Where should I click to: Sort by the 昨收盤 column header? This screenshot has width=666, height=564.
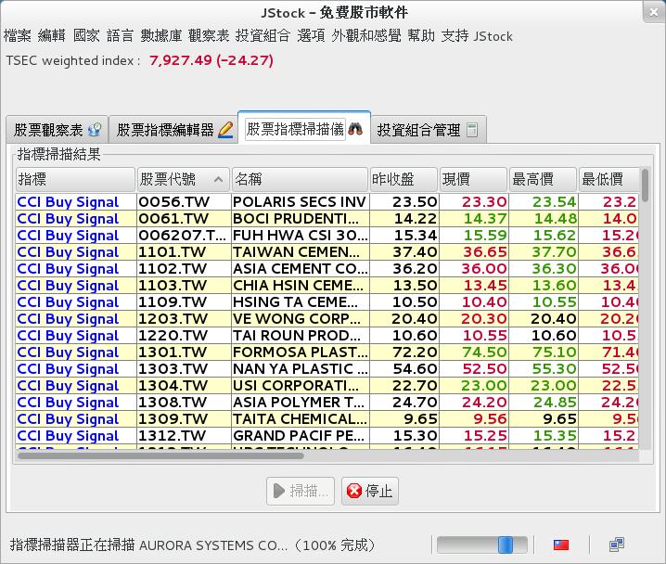click(403, 179)
